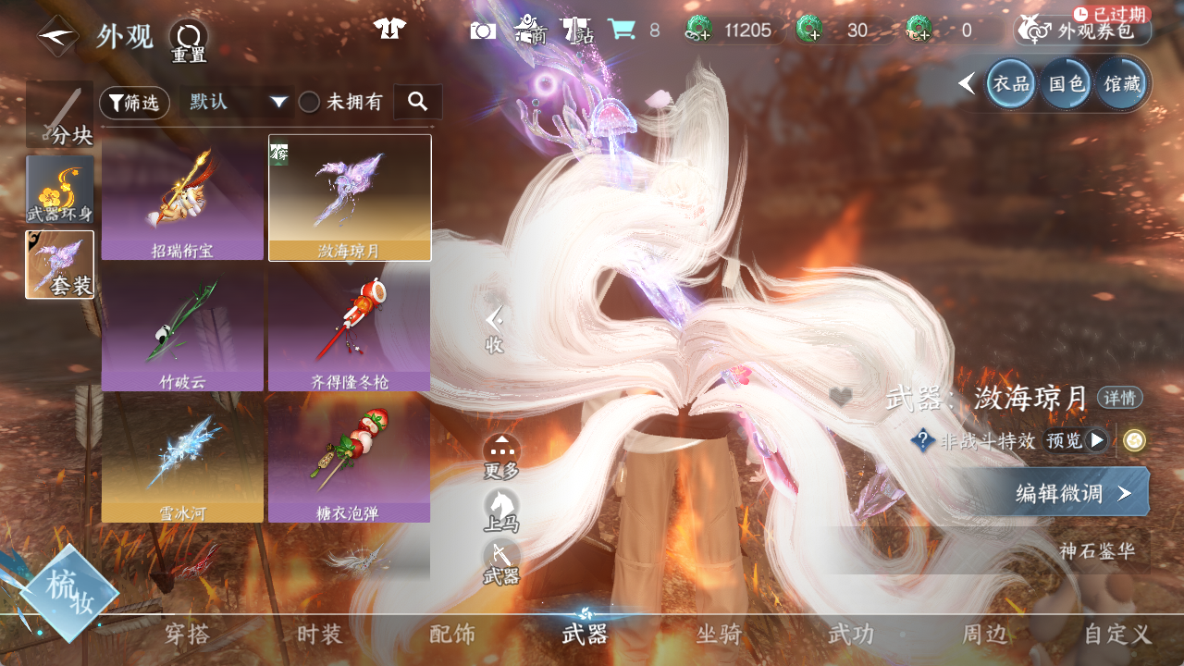The image size is (1184, 666).
Task: Open the white outfit shirt icon
Action: 390,29
